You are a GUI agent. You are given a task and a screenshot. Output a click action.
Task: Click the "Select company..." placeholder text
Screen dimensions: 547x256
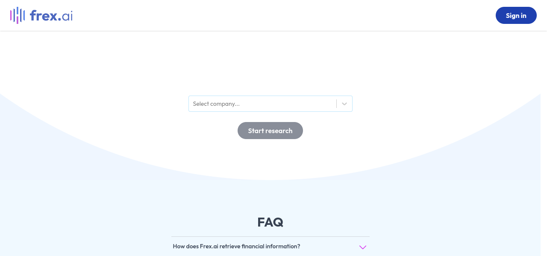tap(216, 104)
